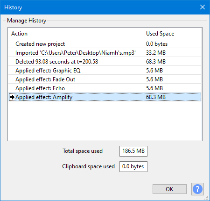Click the 33.2 MB used space cell
The width and height of the screenshot is (210, 201).
point(156,53)
